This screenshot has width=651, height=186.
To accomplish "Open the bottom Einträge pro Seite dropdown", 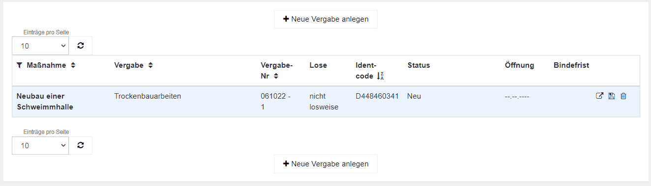I will point(40,145).
